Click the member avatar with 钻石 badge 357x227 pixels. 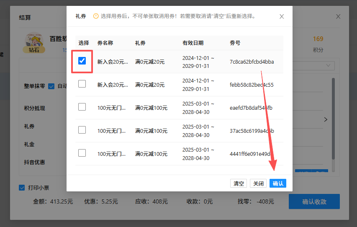pos(34,43)
